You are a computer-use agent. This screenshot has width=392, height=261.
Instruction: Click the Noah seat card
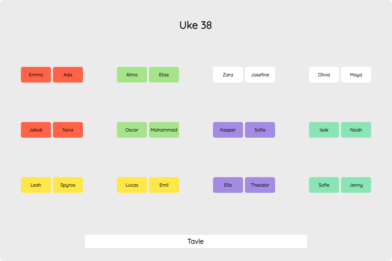[x=356, y=130]
